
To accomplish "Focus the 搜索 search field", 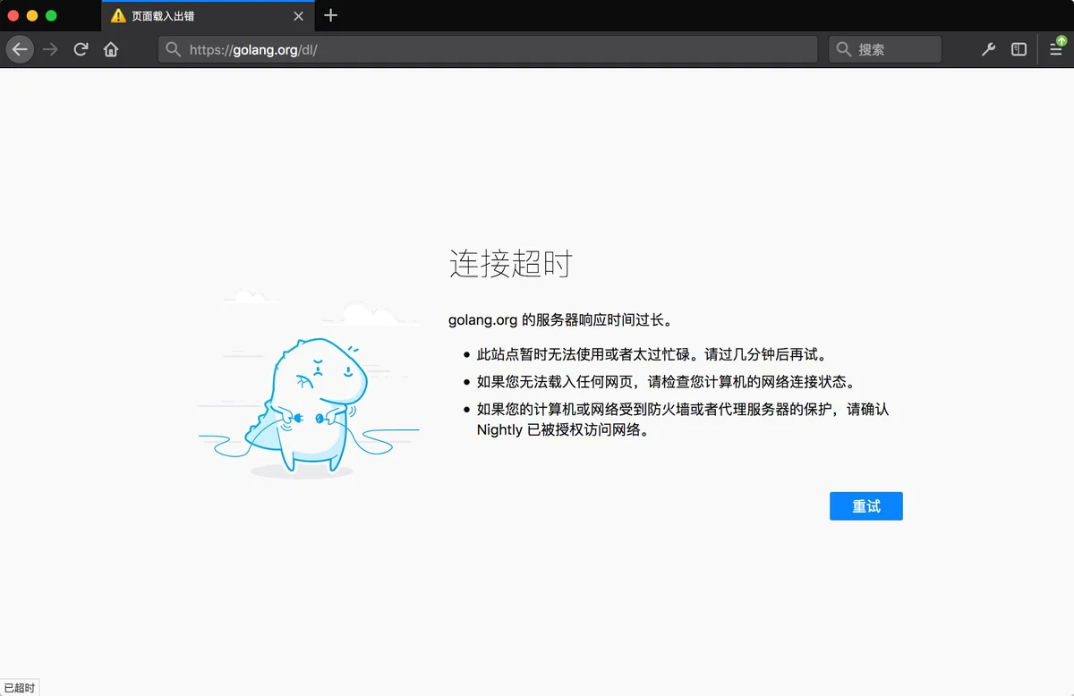I will [885, 49].
